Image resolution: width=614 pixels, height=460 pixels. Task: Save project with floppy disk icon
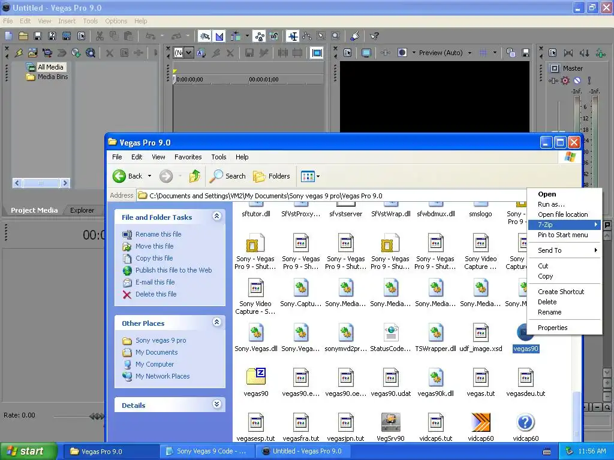tap(38, 36)
